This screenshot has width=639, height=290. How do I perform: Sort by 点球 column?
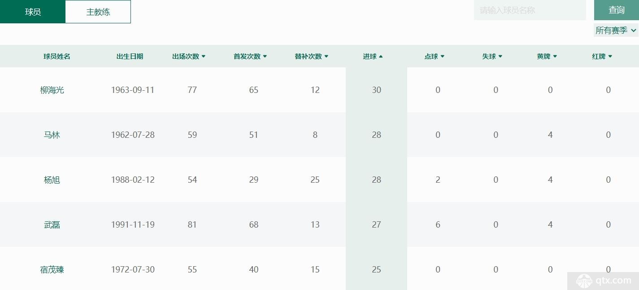pos(435,56)
